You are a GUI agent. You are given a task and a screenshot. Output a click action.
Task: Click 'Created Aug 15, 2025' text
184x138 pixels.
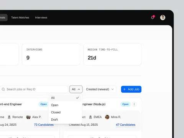[83, 125]
